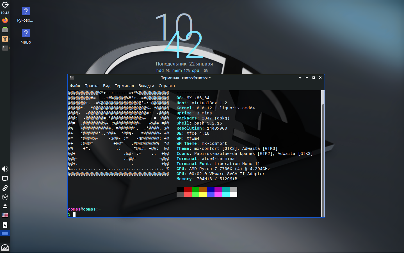Click the logout icon in the panel
Viewport: 404px width, 253px height.
coord(5,4)
